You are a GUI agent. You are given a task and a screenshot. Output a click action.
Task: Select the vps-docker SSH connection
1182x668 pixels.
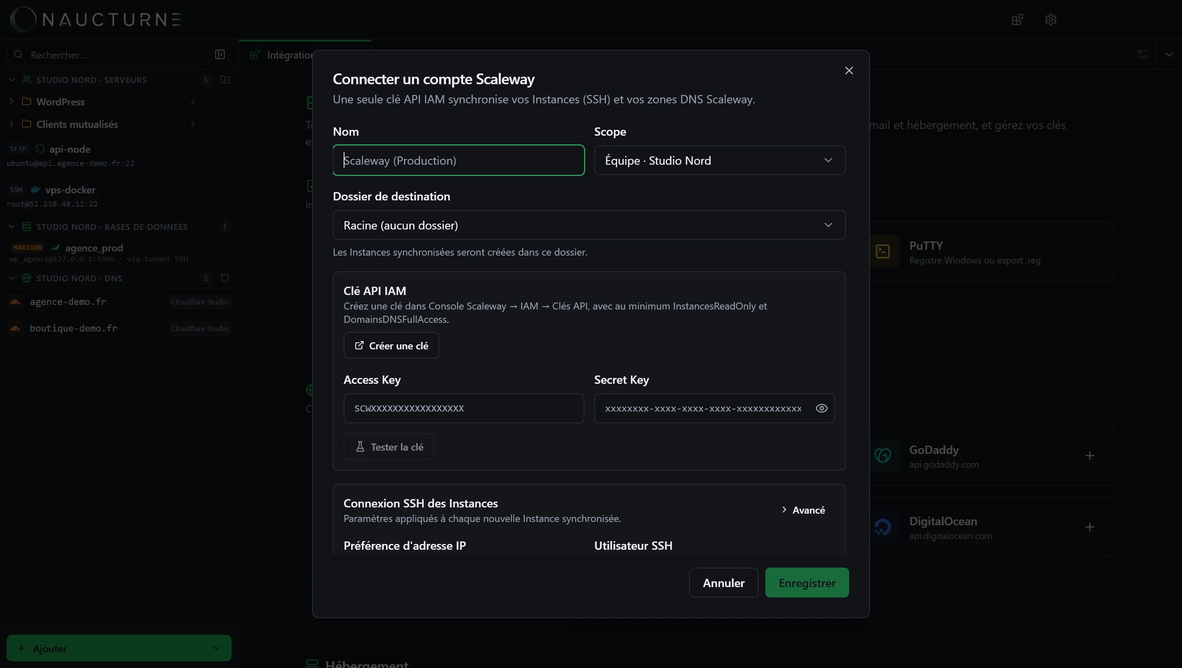pyautogui.click(x=118, y=196)
